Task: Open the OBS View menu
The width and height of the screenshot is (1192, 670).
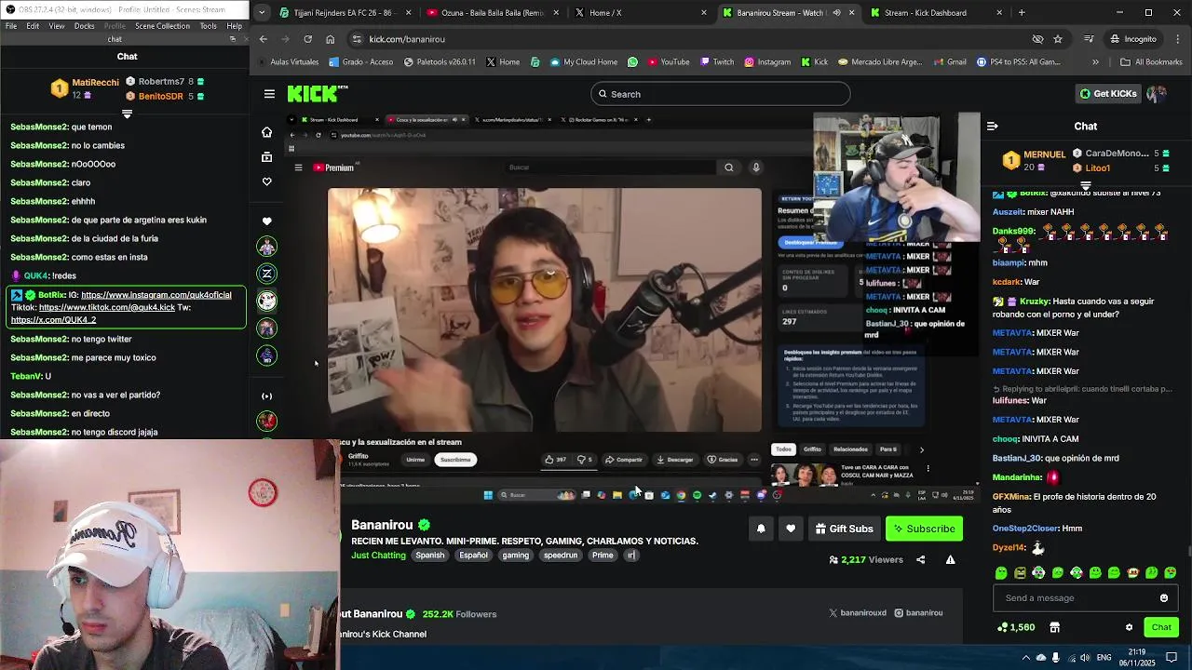Action: click(57, 26)
